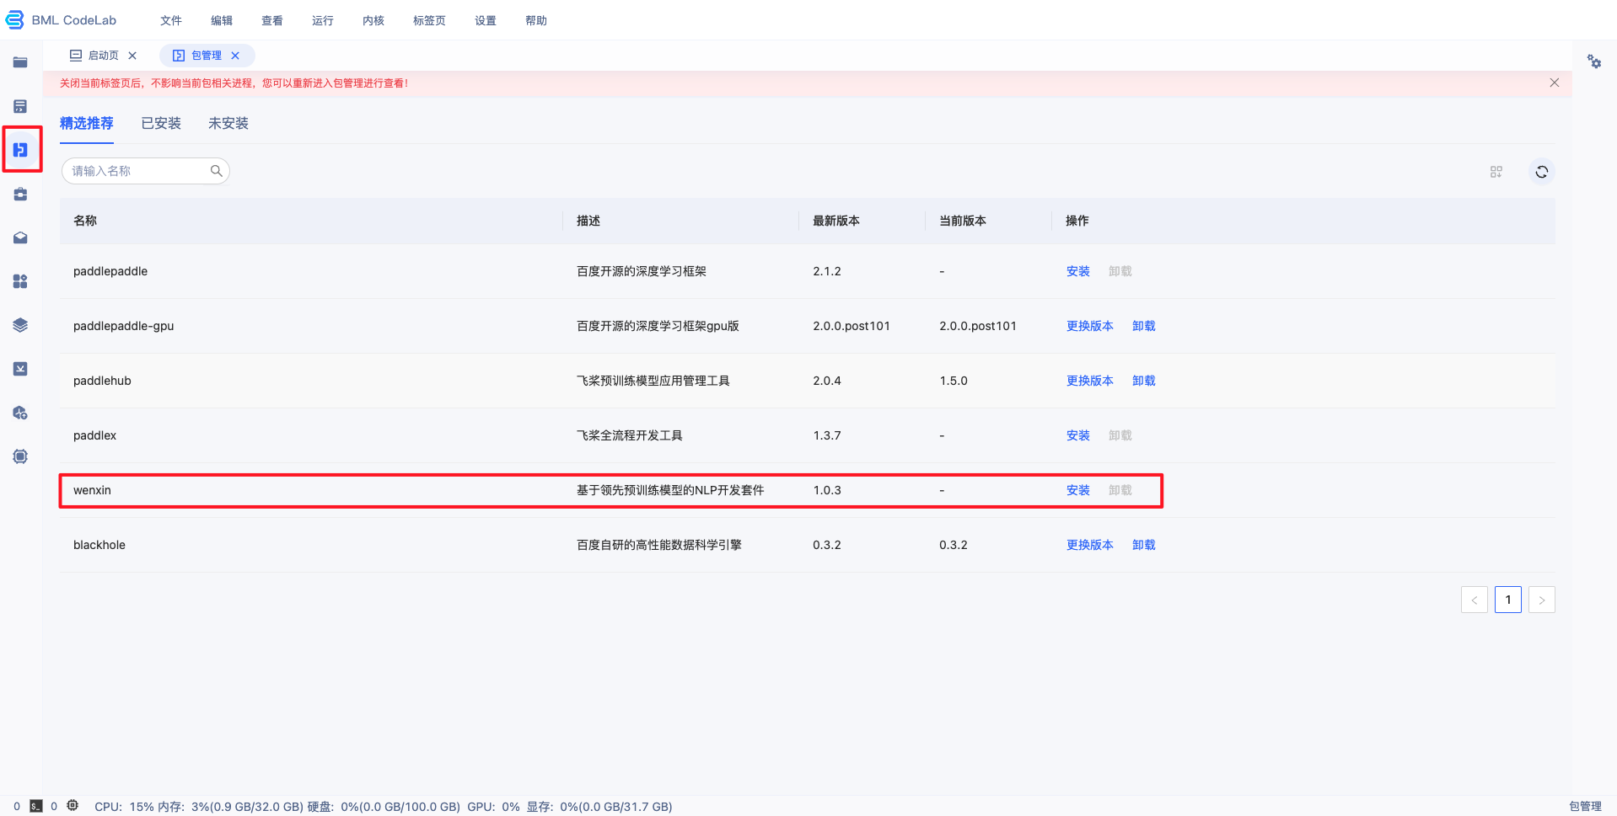Go to previous page arrow

click(1475, 600)
